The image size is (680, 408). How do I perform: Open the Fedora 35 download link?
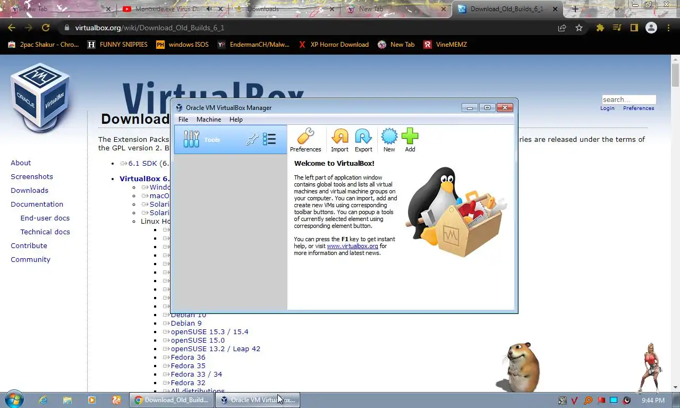coord(188,365)
